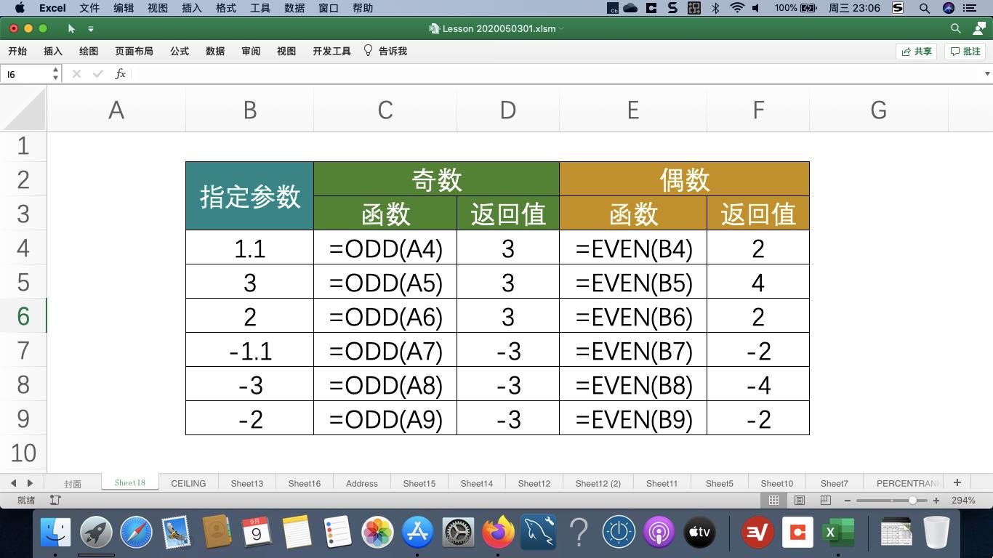Click the fx Insert Function icon
The height and width of the screenshot is (558, 993).
pos(121,73)
